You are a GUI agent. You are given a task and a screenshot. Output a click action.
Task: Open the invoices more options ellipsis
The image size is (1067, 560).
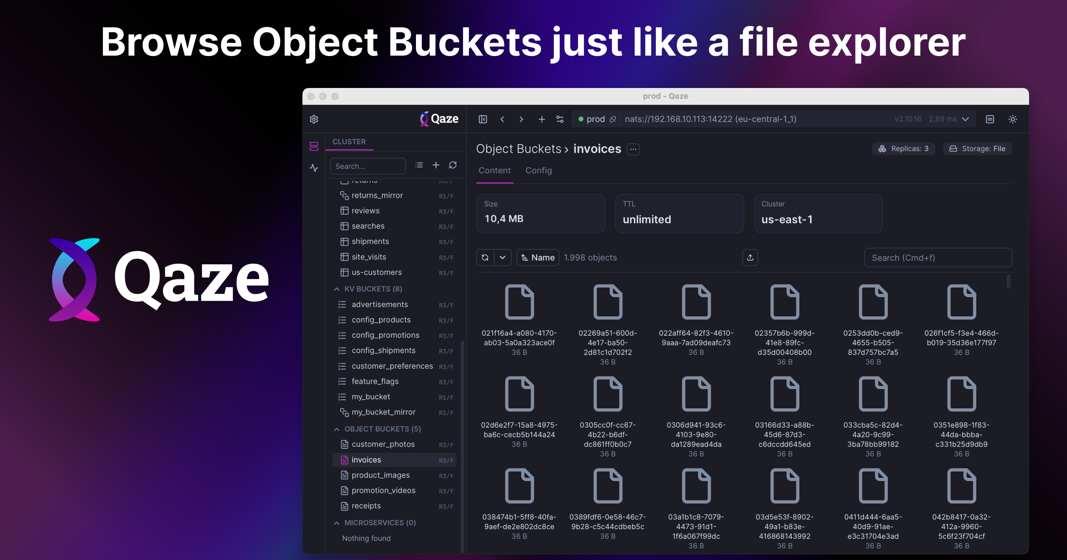pos(633,149)
